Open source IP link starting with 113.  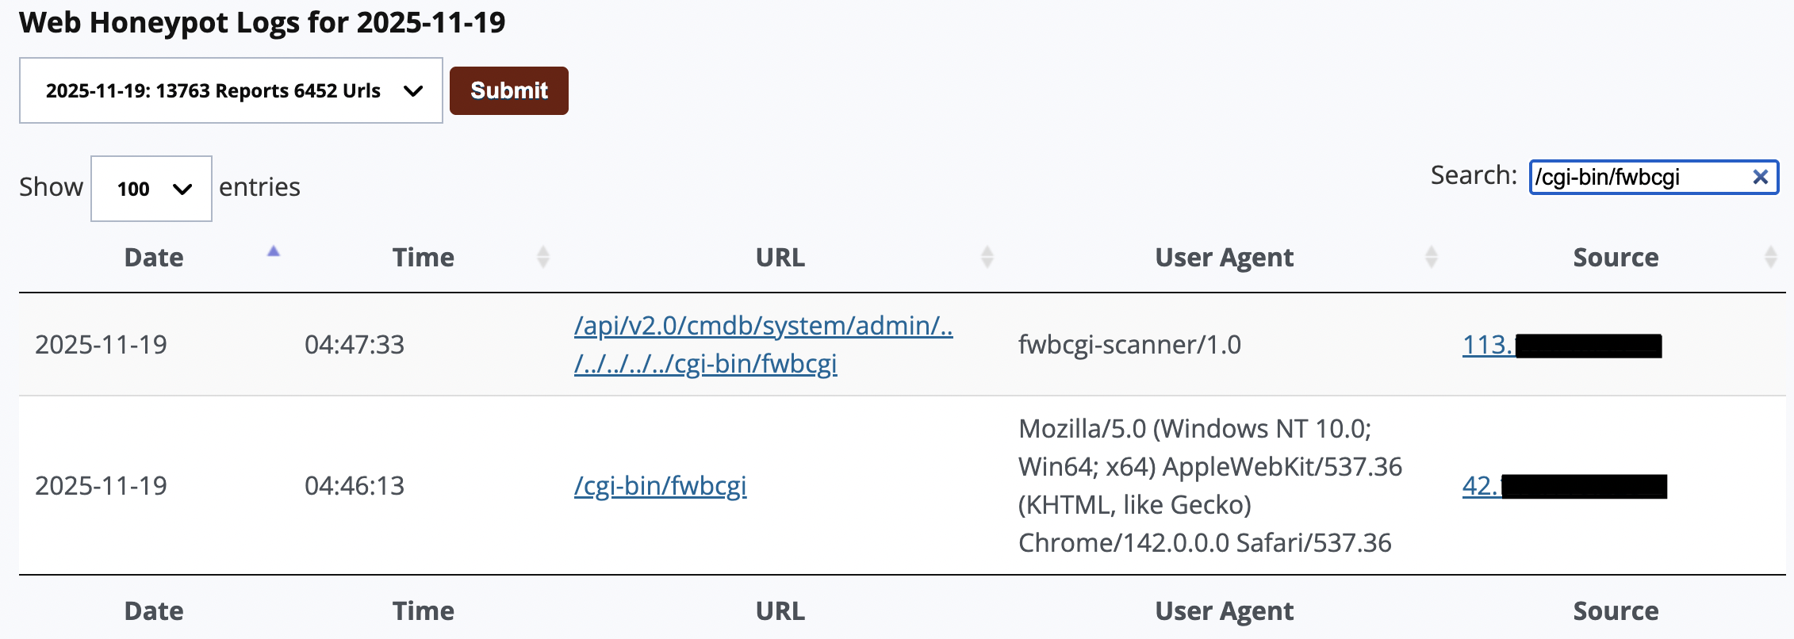[x=1487, y=345]
